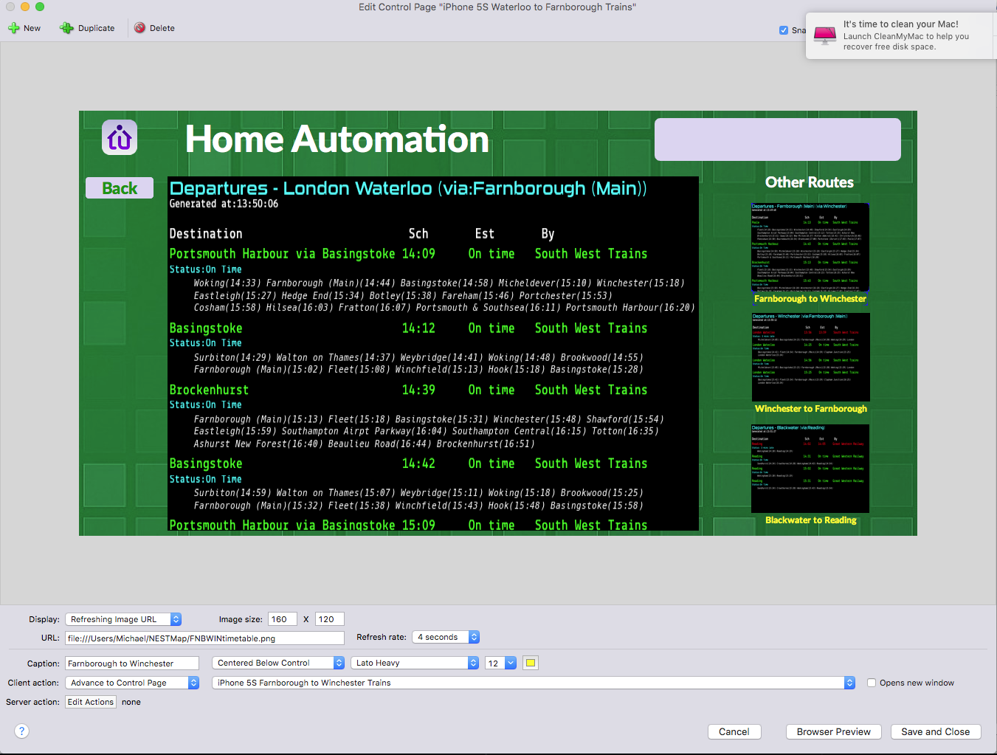Click the Cancel button

pos(734,731)
